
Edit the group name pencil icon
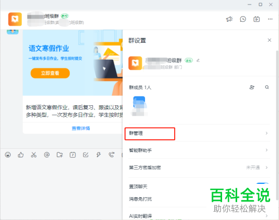point(198,60)
